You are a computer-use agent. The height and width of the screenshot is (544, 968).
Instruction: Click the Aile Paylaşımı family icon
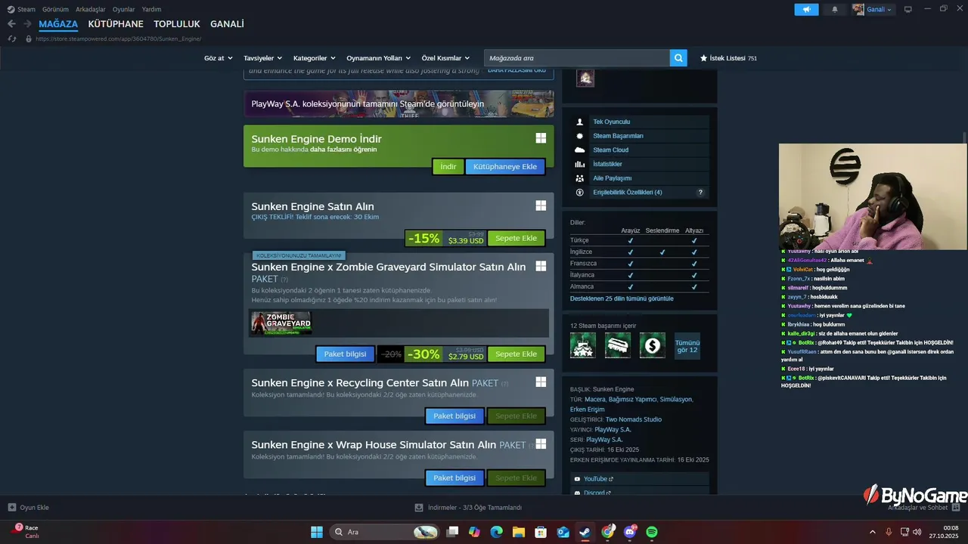580,178
